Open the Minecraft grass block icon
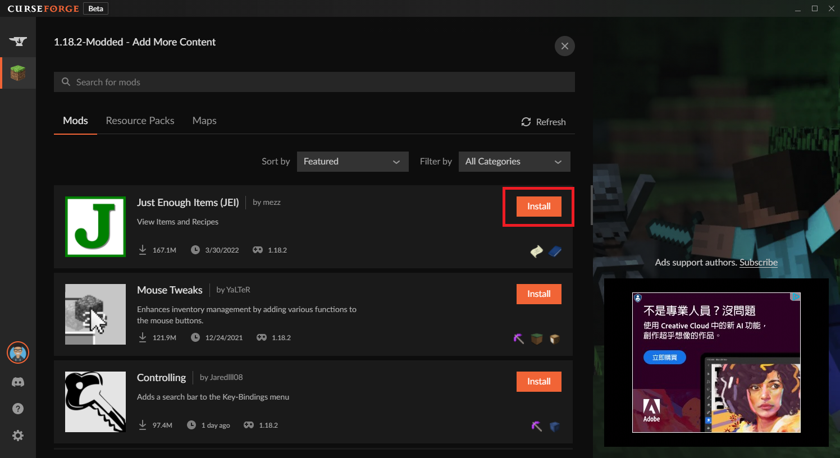840x458 pixels. click(18, 73)
